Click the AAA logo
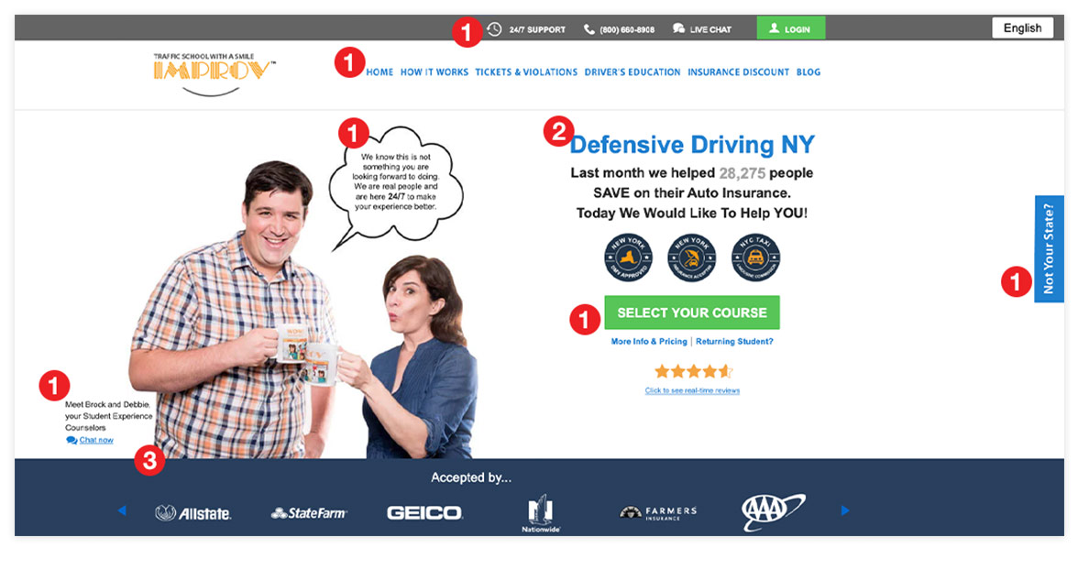Screen dimensions: 1078x570 773,512
